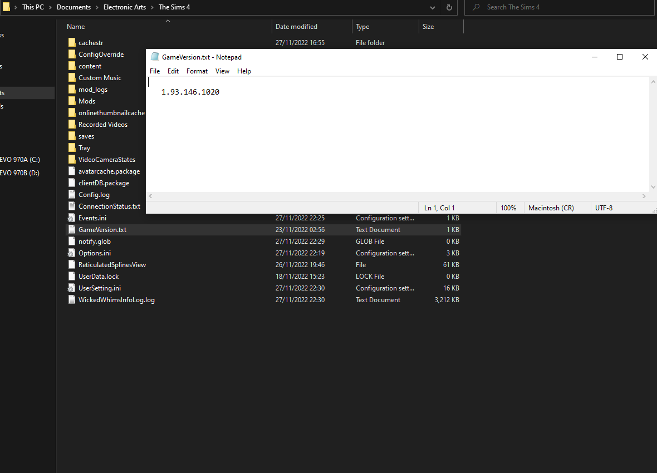Image resolution: width=657 pixels, height=473 pixels.
Task: Click the 18/11/2022 15:23 date cell
Action: click(x=300, y=277)
